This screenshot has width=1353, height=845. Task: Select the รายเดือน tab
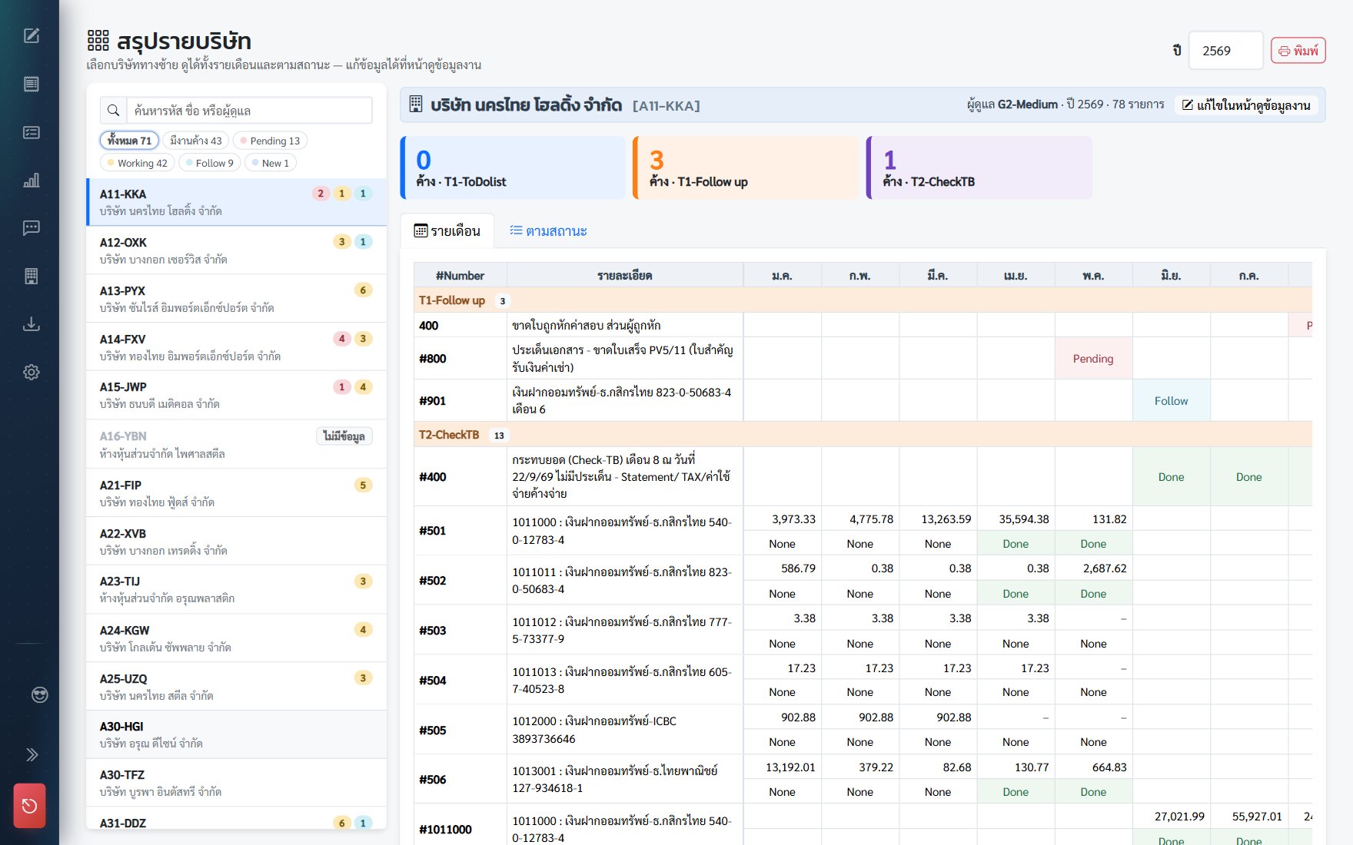(x=447, y=231)
